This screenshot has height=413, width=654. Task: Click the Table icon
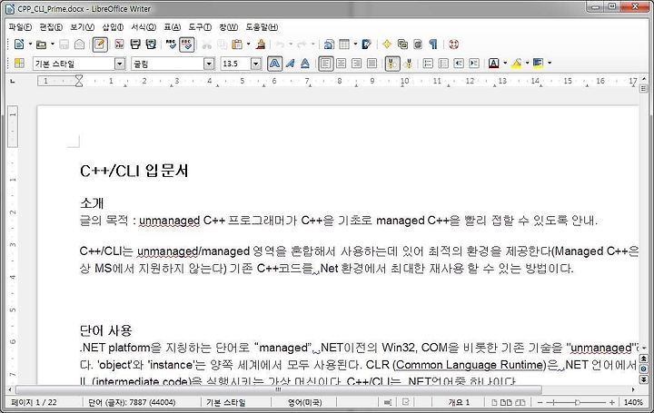[x=344, y=44]
